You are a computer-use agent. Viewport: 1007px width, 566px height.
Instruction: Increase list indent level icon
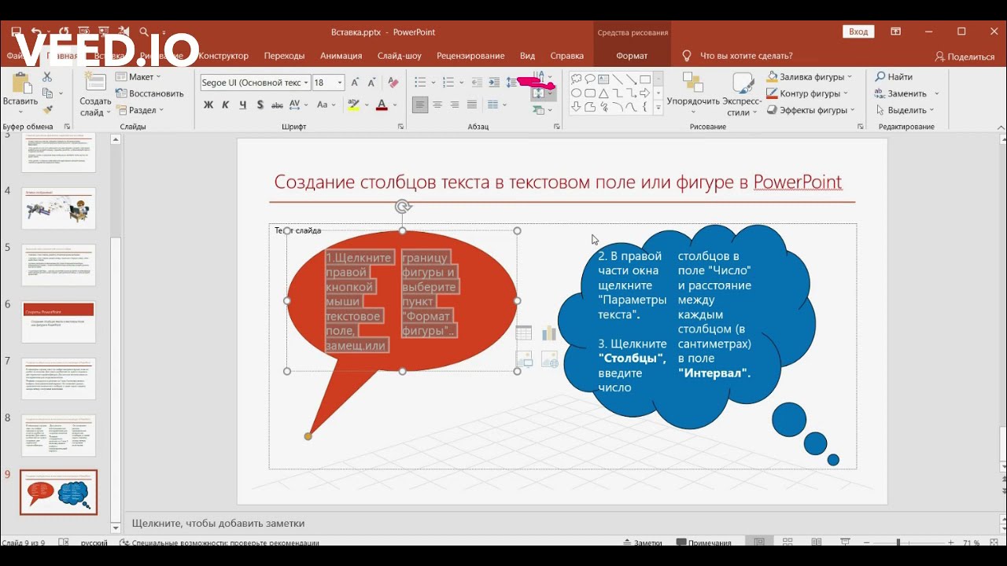pos(494,83)
